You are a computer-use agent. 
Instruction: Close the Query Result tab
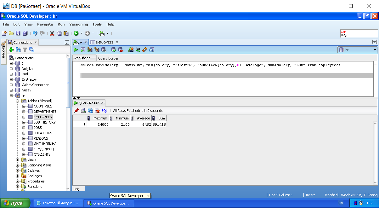pos(102,103)
